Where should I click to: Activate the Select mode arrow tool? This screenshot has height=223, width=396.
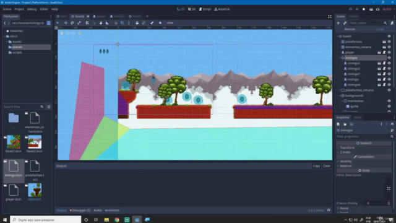(x=58, y=23)
